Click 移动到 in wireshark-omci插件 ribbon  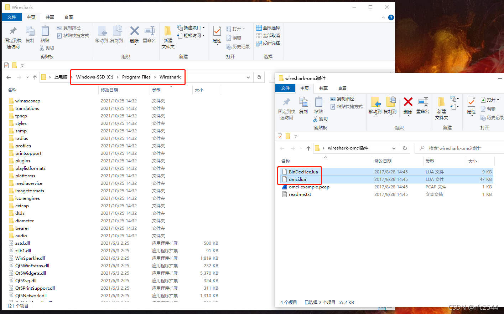tap(375, 106)
